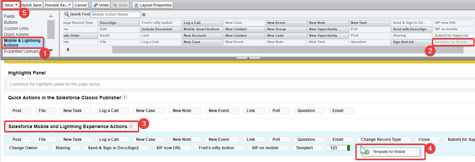Click the Quick Find magnifier icon

pos(67,14)
